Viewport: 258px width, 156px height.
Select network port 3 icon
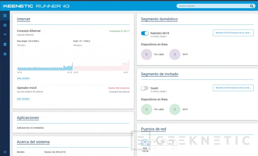point(173,143)
